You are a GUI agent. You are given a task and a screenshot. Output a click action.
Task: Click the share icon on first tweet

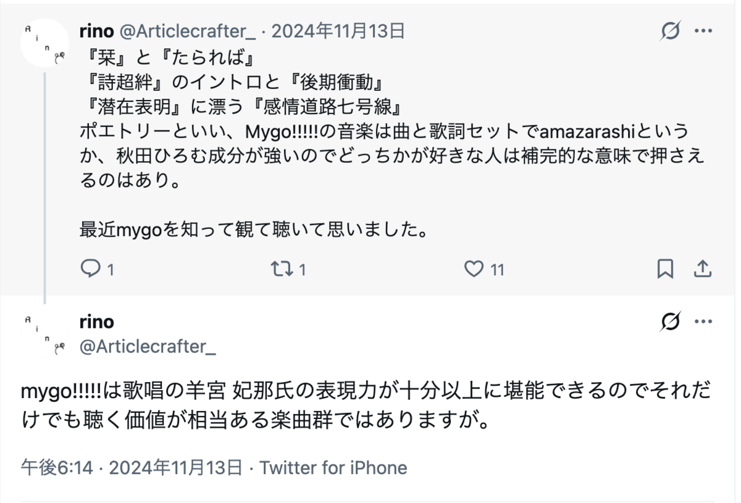(x=703, y=268)
